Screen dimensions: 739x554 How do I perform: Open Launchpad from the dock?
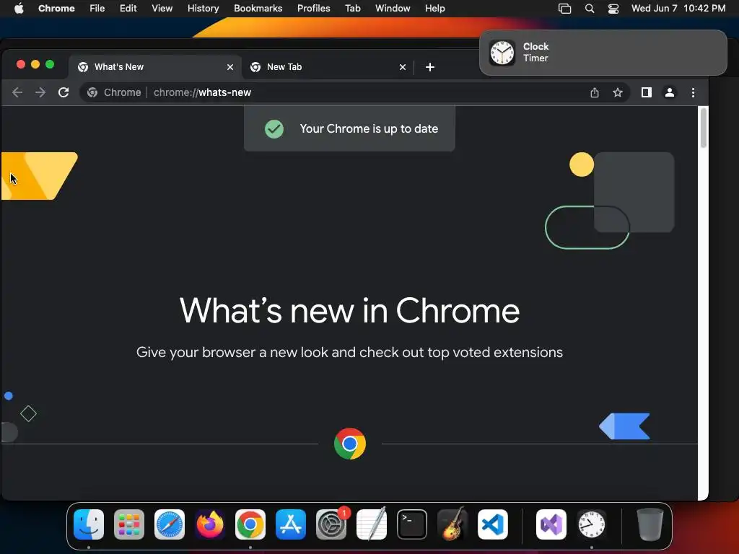[x=129, y=524]
